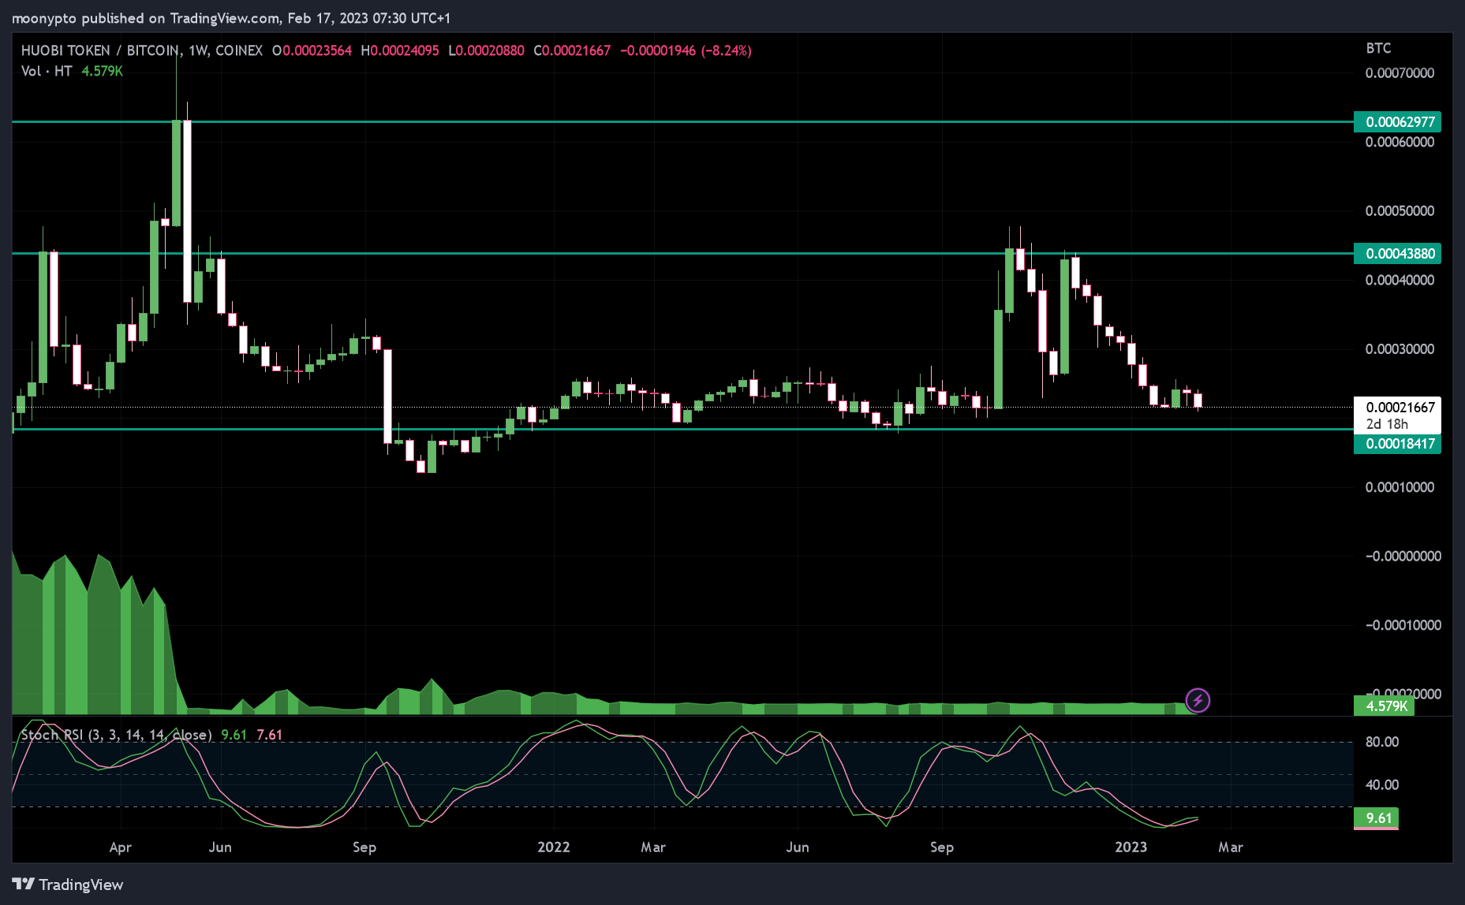Viewport: 1465px width, 905px height.
Task: Click the BTC currency label on price axis
Action: [x=1378, y=48]
